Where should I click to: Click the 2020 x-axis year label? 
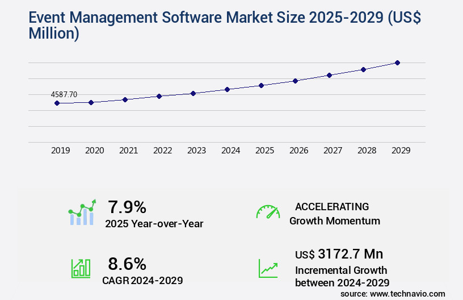[x=94, y=151]
